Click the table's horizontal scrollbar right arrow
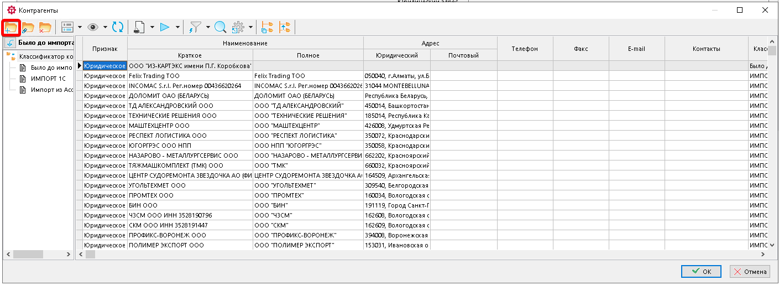779x285 pixels. [x=763, y=255]
